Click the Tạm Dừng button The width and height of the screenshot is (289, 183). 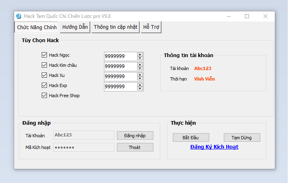242,138
